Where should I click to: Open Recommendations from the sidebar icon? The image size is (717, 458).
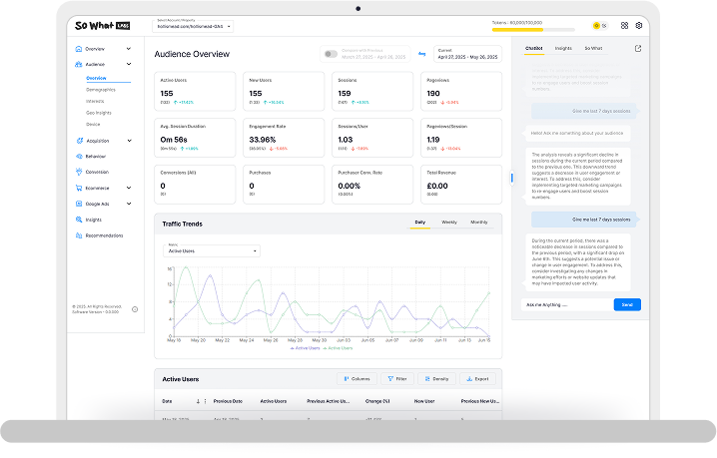point(79,235)
